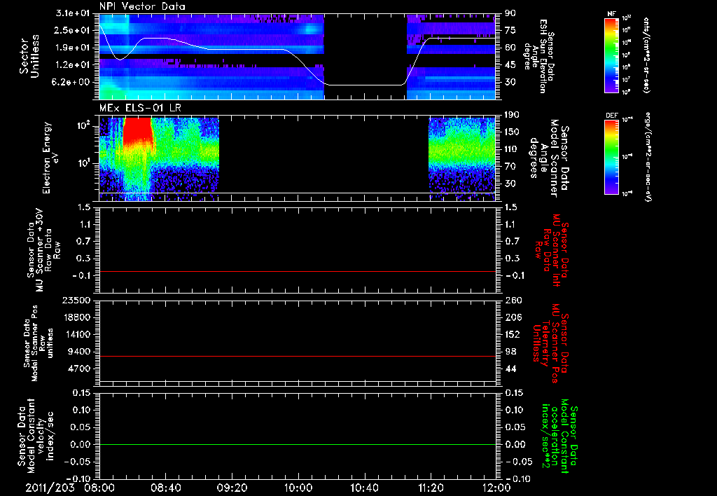Click the 09:20 time axis label
This screenshot has height=496, width=717.
232,488
